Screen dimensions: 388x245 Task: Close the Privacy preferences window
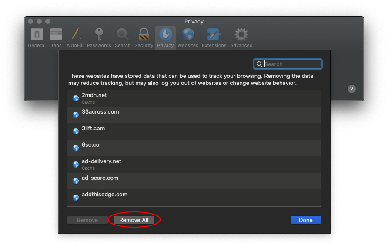coord(30,21)
